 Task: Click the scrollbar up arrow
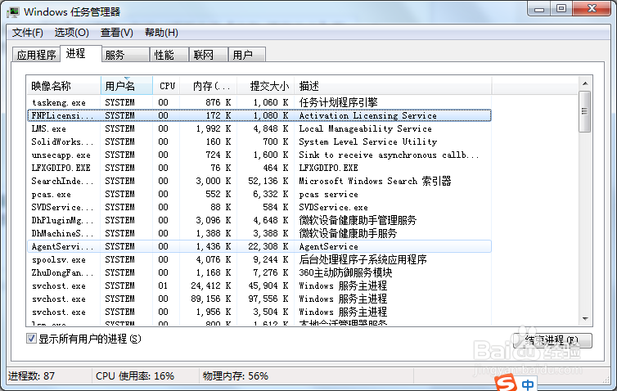[585, 83]
